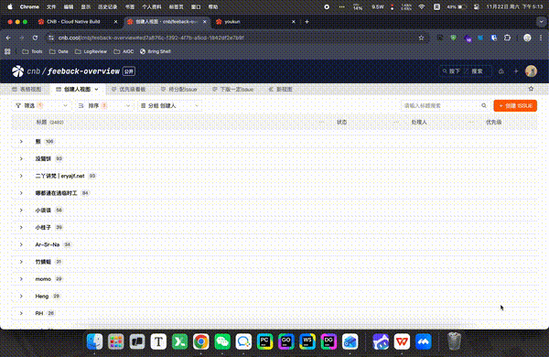The width and height of the screenshot is (549, 357).
Task: Expand the Ar-Sr-Na group row
Action: pyautogui.click(x=21, y=244)
